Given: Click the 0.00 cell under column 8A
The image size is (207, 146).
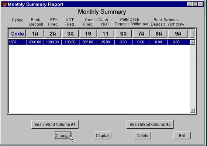Looking at the screenshot, I should 159,42.
